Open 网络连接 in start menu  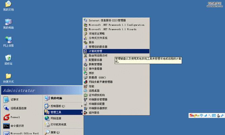pyautogui.click(x=63, y=118)
